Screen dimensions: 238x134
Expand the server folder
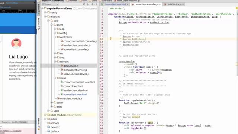(x=52, y=103)
